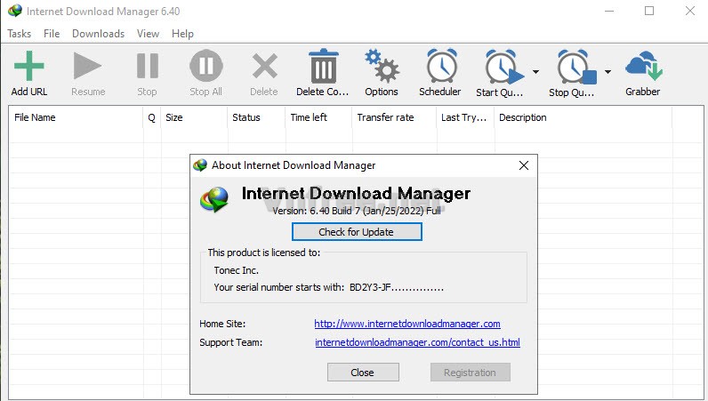Click the Resume toolbar icon
This screenshot has height=401, width=708.
(x=88, y=68)
